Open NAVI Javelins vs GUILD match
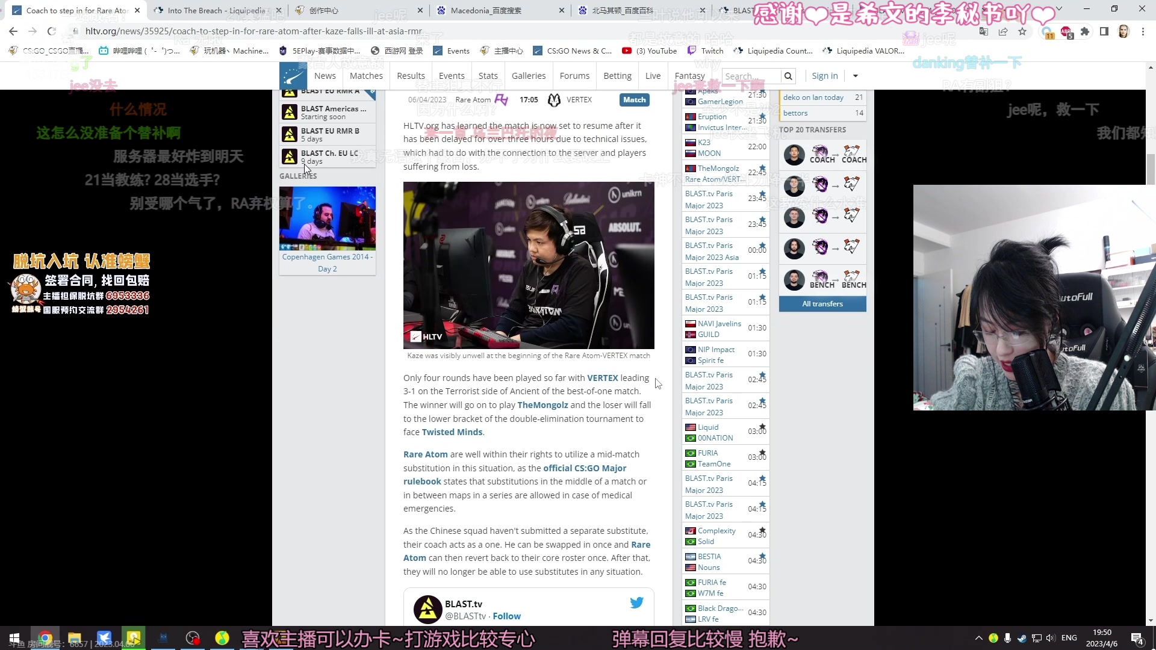1156x650 pixels. tap(726, 329)
